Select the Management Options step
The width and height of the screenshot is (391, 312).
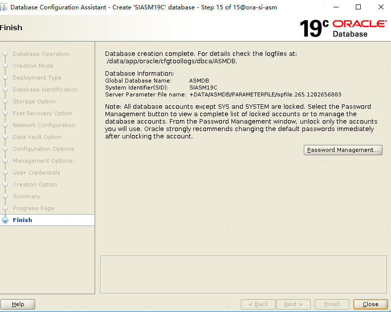43,161
